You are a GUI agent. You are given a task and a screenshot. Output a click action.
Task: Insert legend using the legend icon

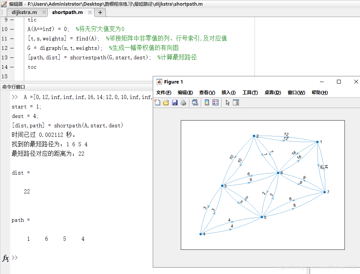pos(216,102)
